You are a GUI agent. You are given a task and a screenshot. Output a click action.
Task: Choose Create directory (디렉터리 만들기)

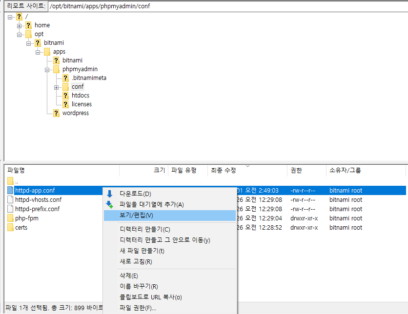(x=170, y=229)
